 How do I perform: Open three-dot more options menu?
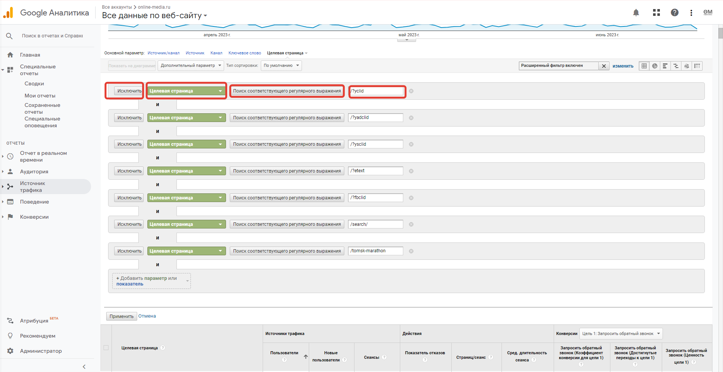point(691,12)
